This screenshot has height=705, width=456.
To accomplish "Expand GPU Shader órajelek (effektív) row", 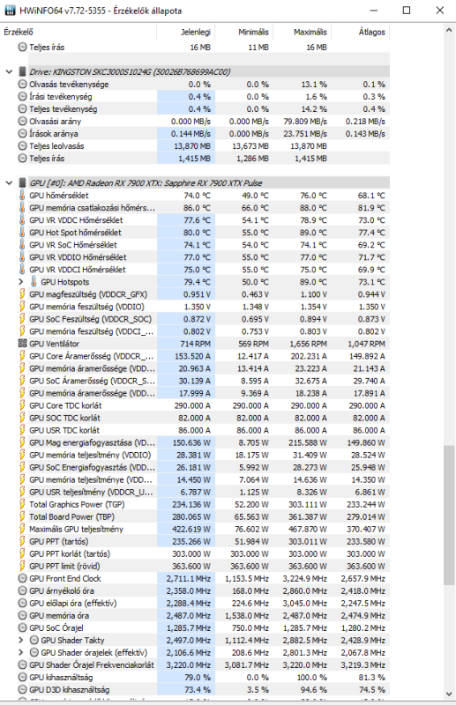I will [x=20, y=652].
